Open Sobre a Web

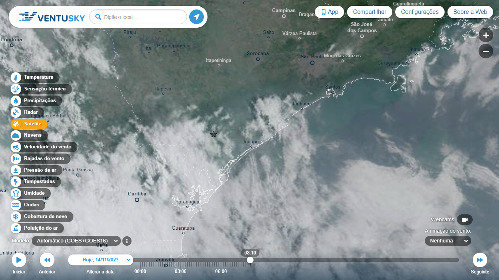(470, 12)
